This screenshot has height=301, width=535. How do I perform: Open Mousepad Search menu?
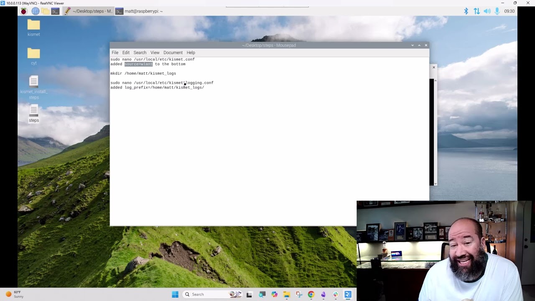click(x=140, y=53)
